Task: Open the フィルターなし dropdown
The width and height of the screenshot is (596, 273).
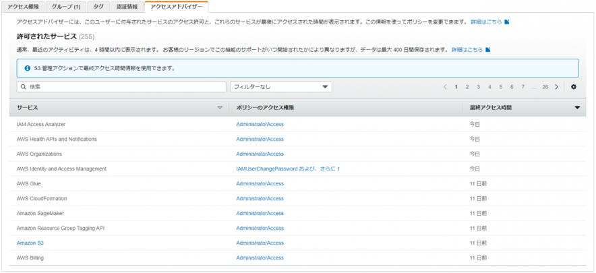Action: click(281, 87)
